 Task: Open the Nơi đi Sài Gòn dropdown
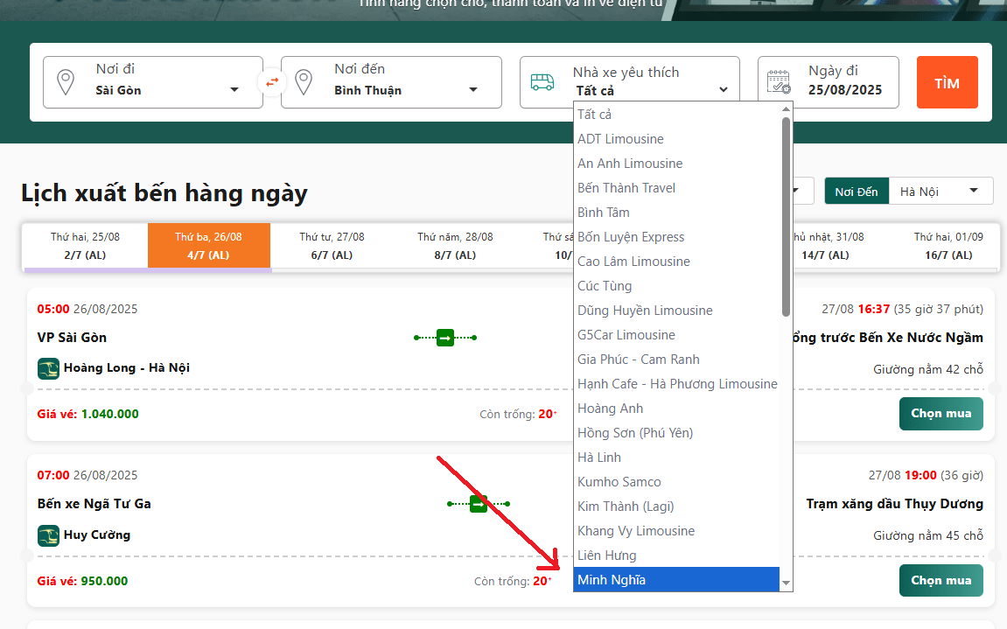click(x=166, y=90)
